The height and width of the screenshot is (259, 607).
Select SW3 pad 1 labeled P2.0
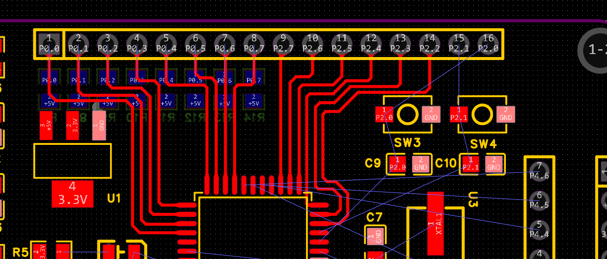pyautogui.click(x=384, y=115)
